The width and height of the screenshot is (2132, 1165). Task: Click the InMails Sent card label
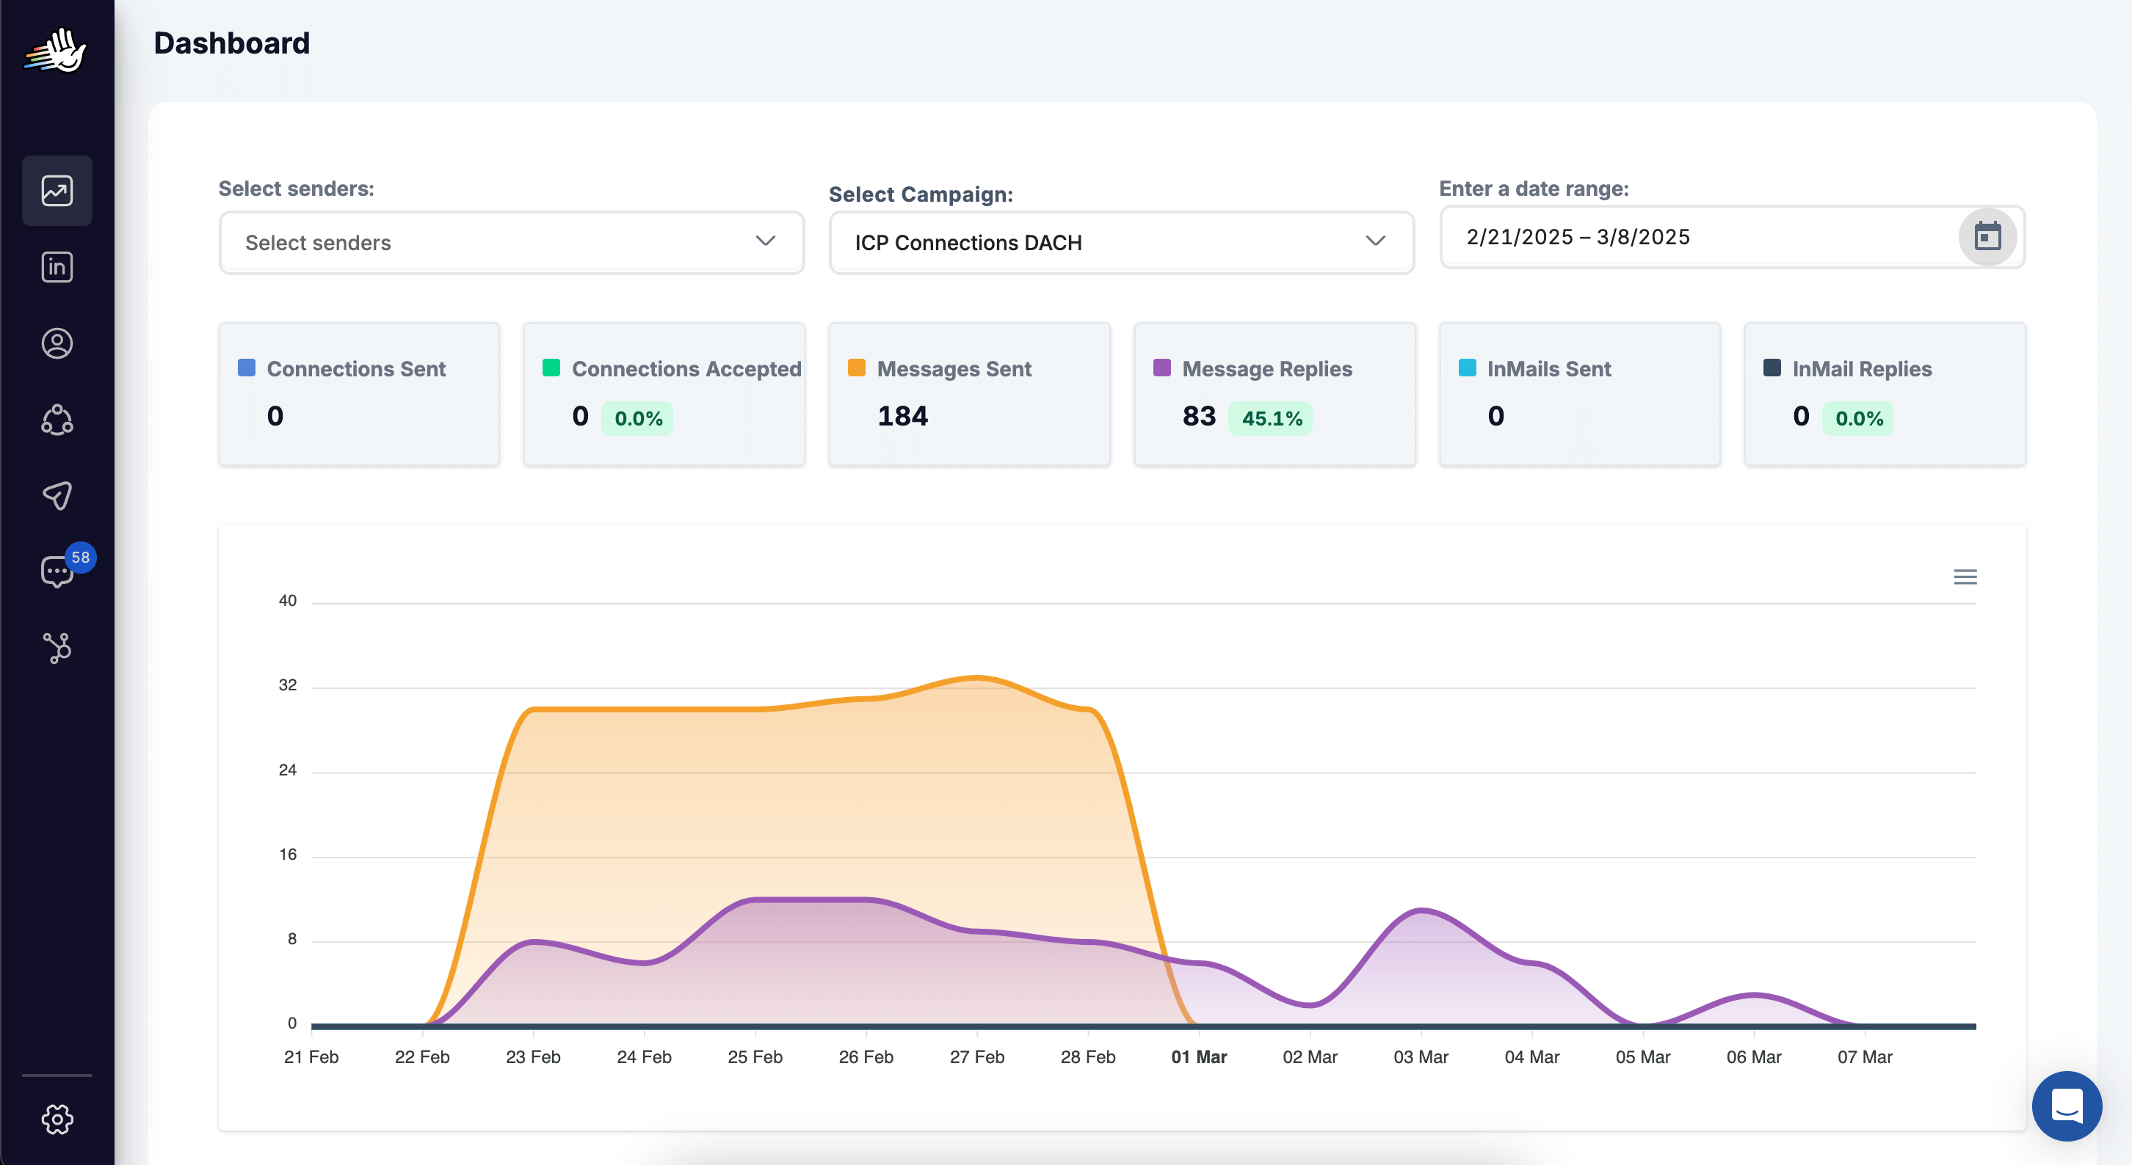click(1548, 369)
